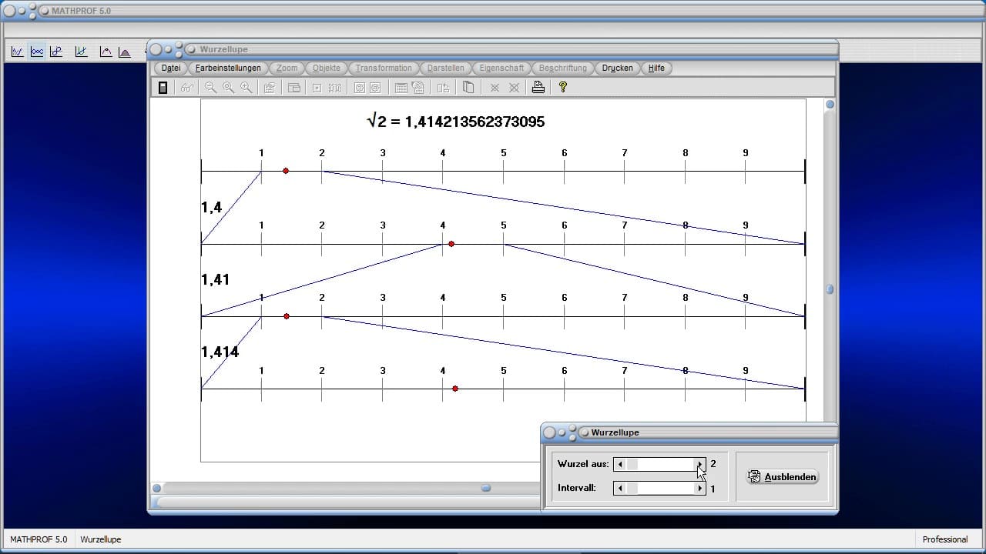986x554 pixels.
Task: Click the first zigzag function graph icon
Action: click(17, 52)
